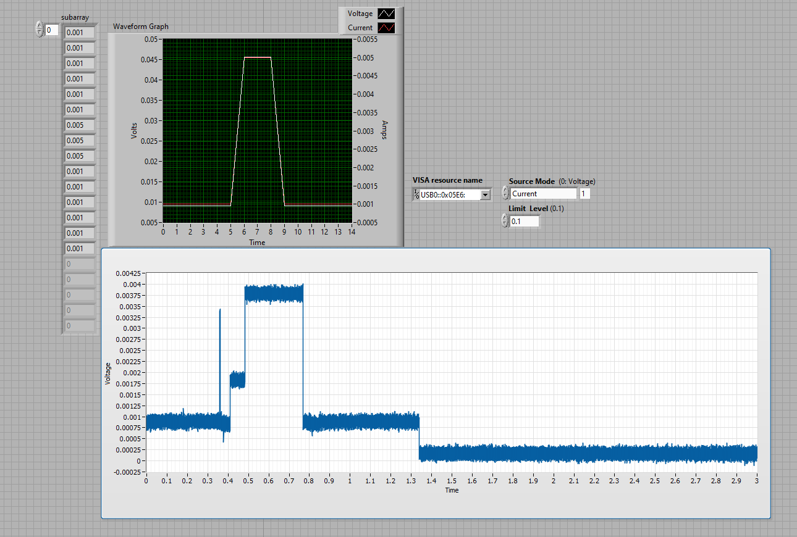Decrement the subarray index with down arrow

point(40,33)
